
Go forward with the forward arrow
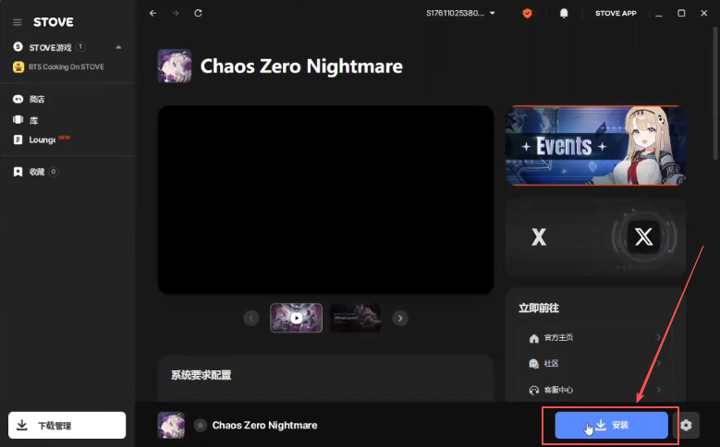pyautogui.click(x=176, y=13)
